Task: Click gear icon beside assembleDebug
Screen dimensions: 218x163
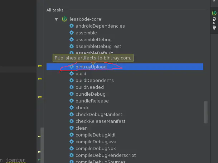Action: coord(72,39)
